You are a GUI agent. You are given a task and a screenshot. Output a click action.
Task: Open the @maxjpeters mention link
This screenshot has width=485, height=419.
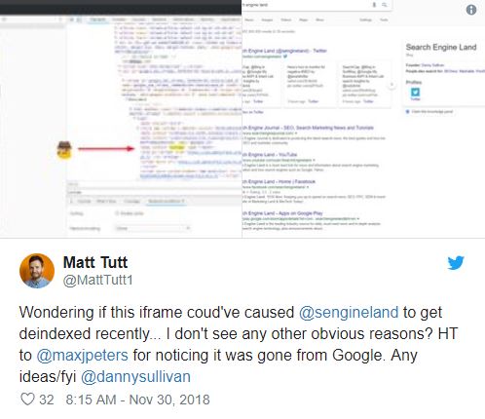click(x=82, y=355)
